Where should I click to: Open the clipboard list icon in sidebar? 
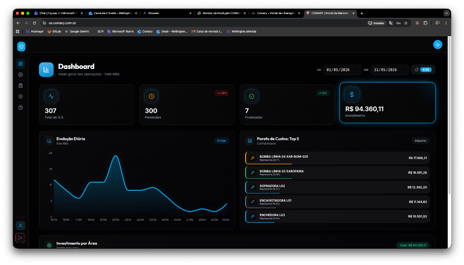point(20,86)
